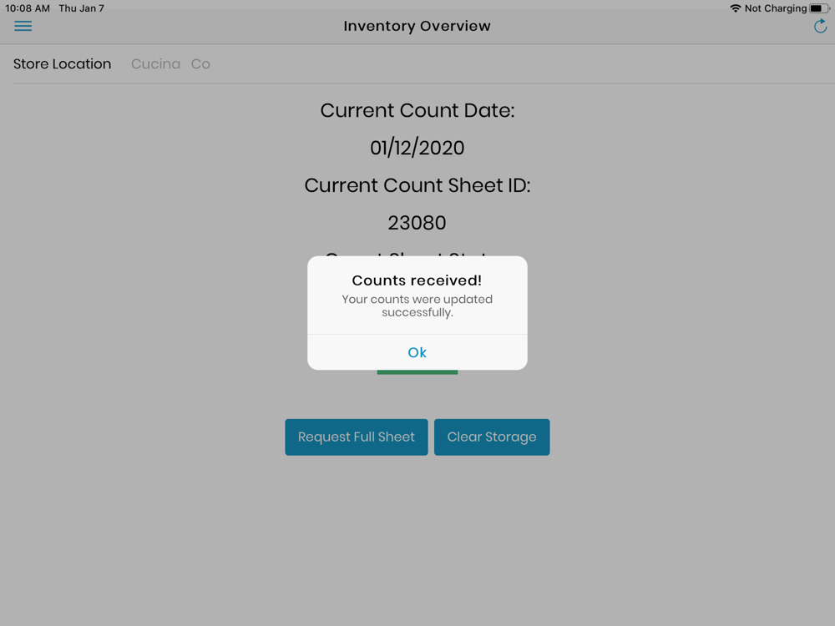Select the Store Location label
Viewport: 835px width, 626px height.
[63, 64]
